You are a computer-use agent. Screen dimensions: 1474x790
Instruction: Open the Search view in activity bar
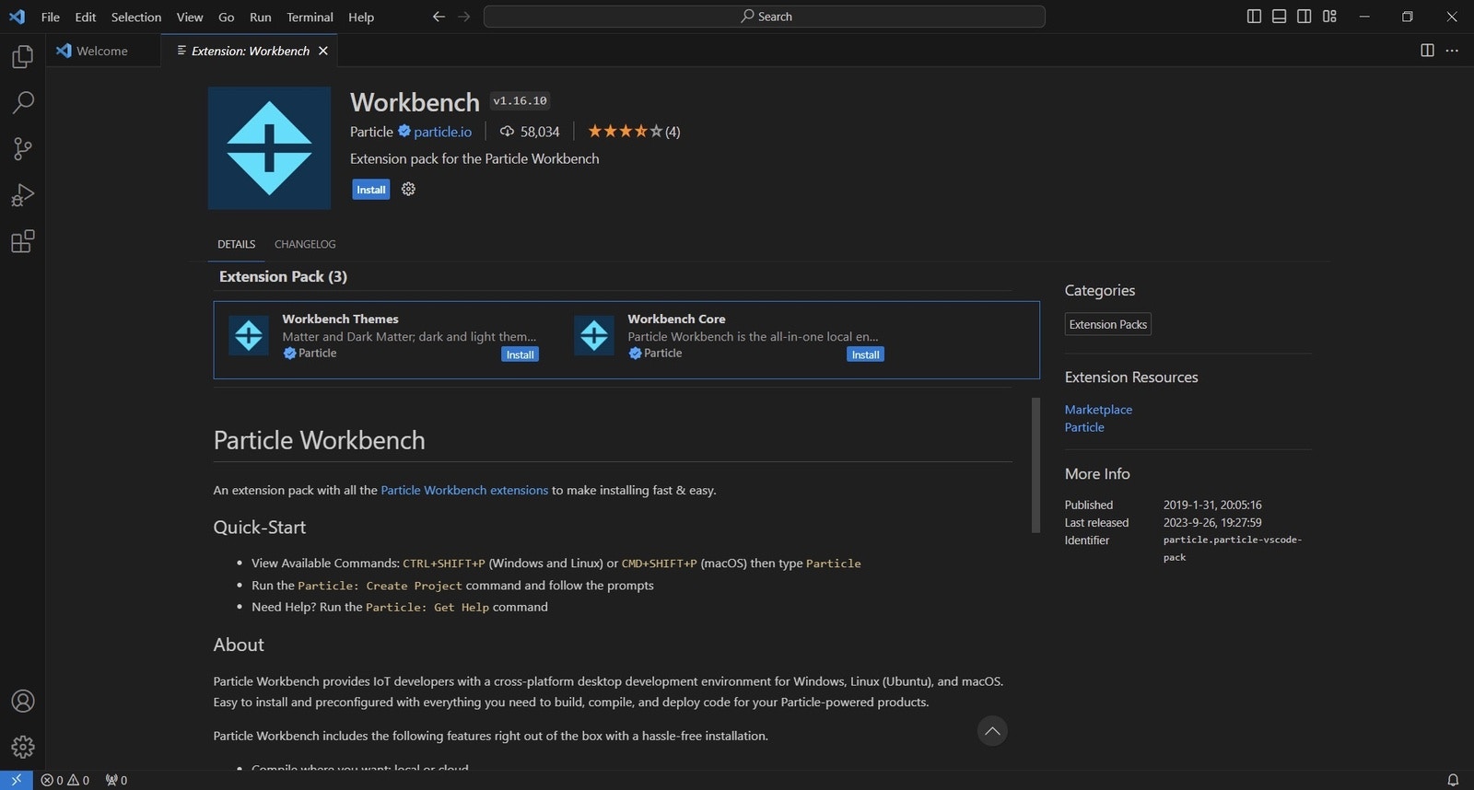pos(22,102)
